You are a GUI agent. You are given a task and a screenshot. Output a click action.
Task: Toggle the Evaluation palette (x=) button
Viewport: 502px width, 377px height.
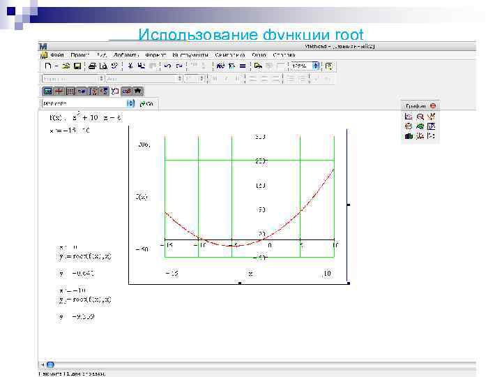tap(82, 91)
